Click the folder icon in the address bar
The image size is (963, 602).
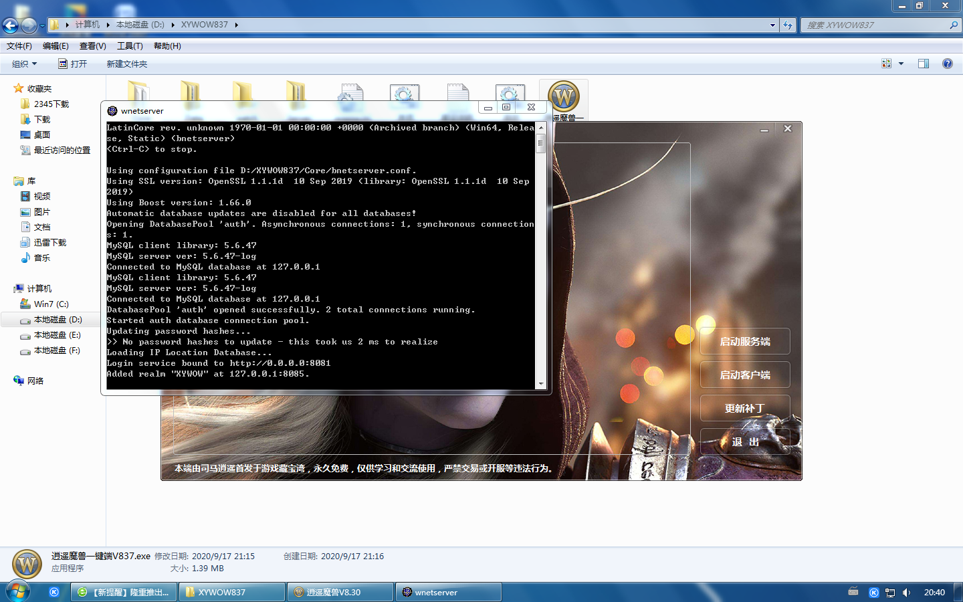tap(55, 25)
